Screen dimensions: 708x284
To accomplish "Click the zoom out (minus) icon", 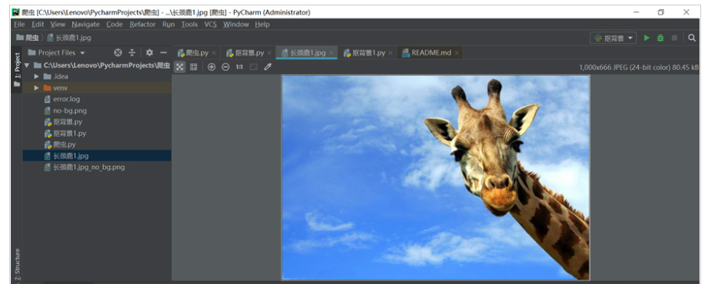I will 226,67.
